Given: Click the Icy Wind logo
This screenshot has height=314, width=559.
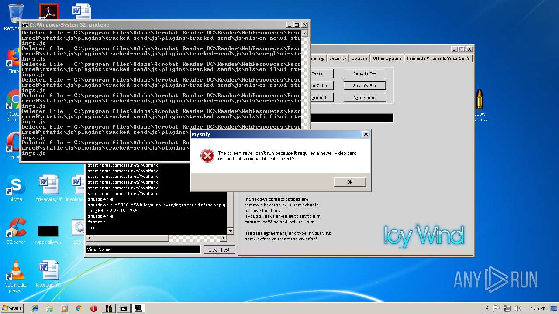Looking at the screenshot, I should pyautogui.click(x=424, y=235).
